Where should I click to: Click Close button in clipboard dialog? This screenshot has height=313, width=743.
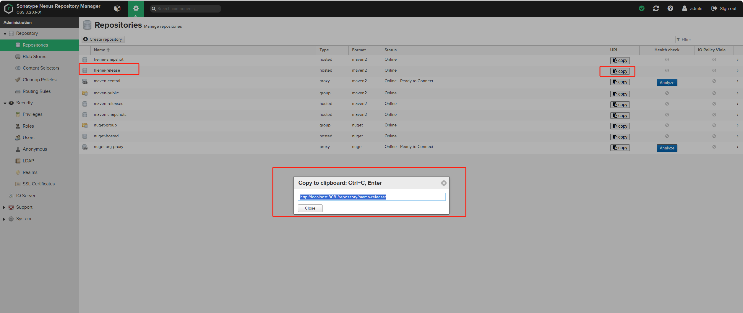[x=310, y=208]
